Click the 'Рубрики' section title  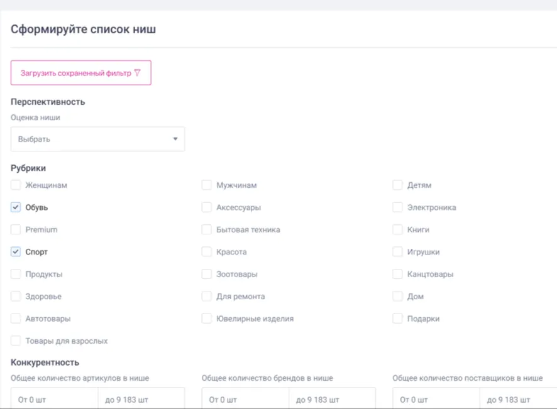click(28, 168)
